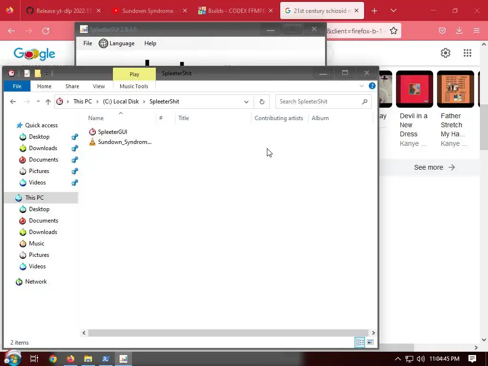Open Windows Task View button
This screenshot has width=488, height=366.
(x=34, y=359)
